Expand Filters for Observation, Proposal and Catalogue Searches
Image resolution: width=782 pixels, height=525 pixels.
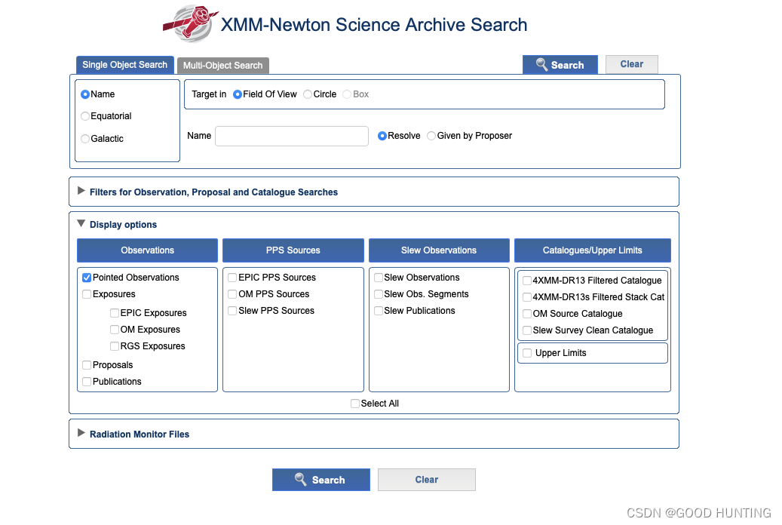click(x=81, y=191)
